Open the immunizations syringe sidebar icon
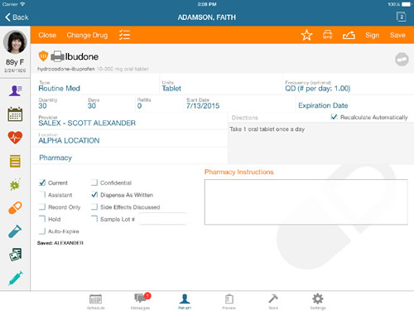 coord(15,278)
